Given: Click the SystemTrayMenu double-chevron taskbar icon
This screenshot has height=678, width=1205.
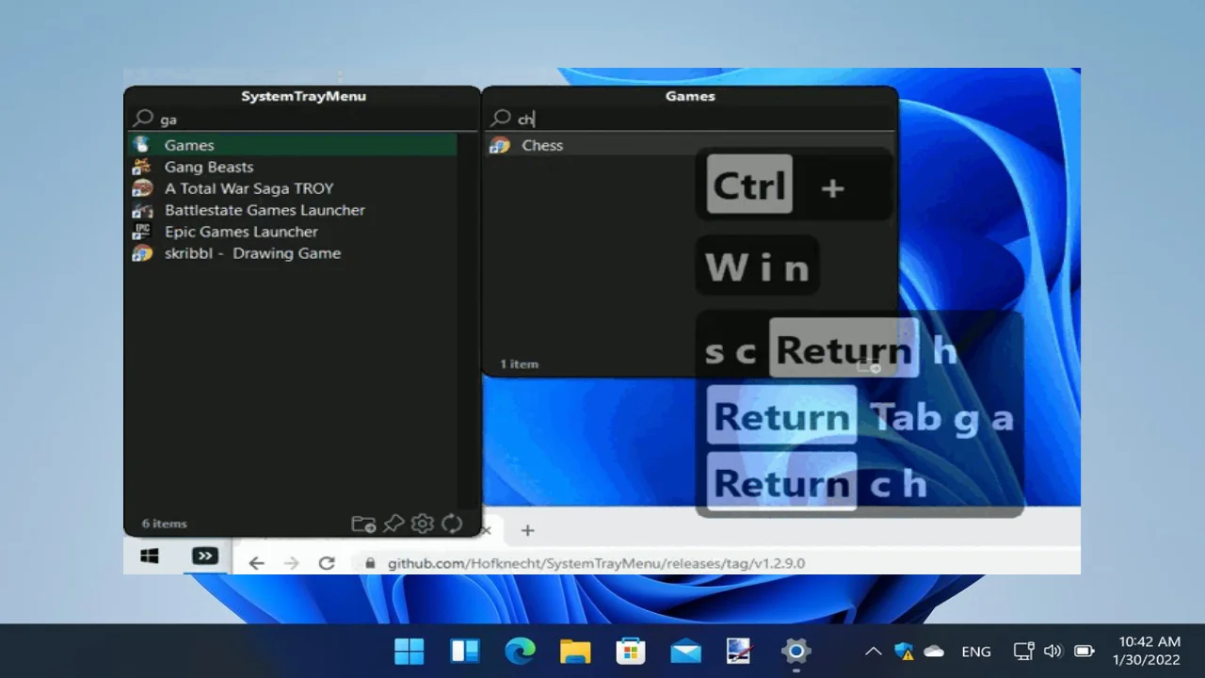Looking at the screenshot, I should coord(205,557).
